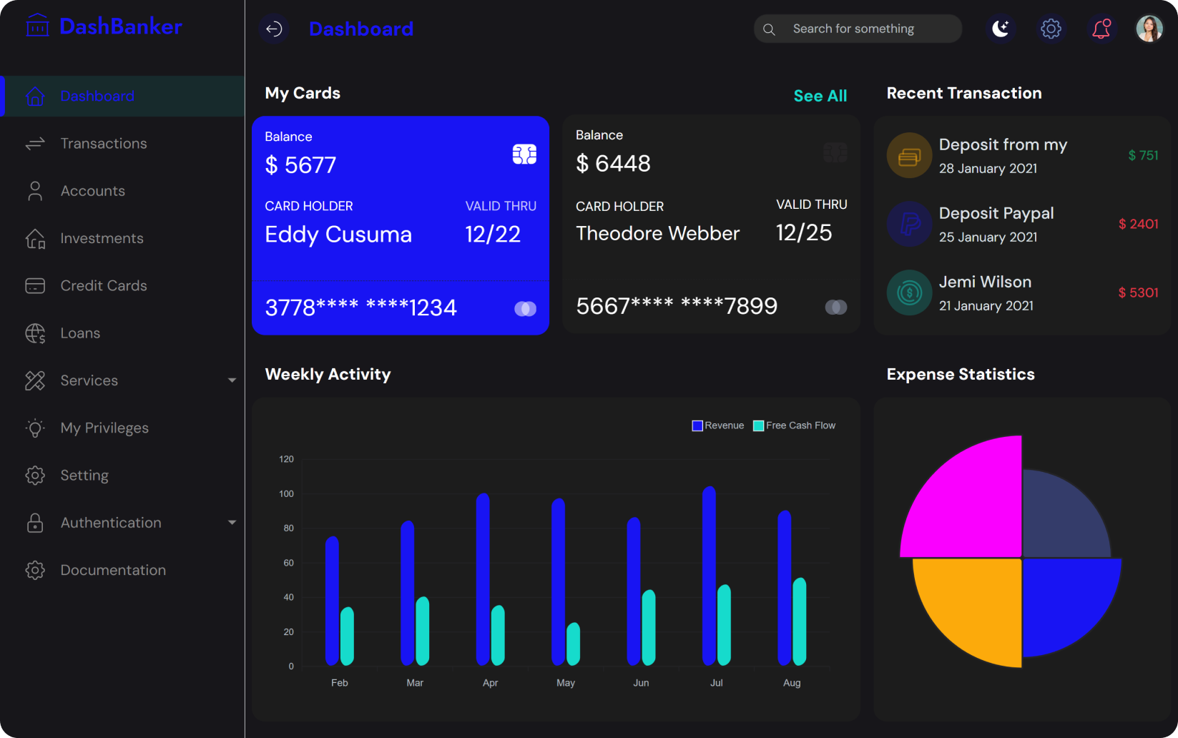The height and width of the screenshot is (738, 1178).
Task: Expand the Authentication menu
Action: [232, 523]
